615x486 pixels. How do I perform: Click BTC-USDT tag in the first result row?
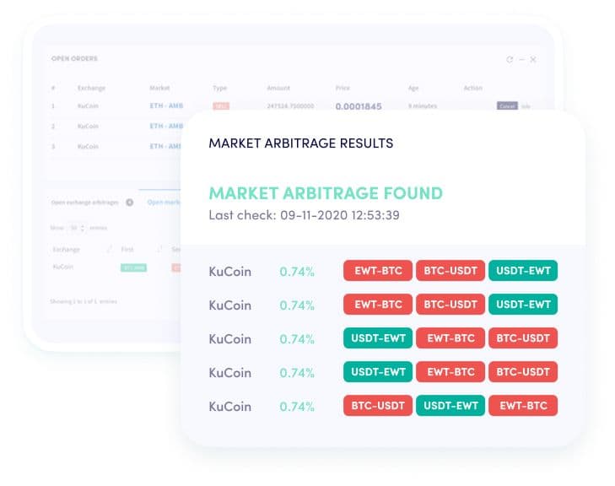click(450, 271)
